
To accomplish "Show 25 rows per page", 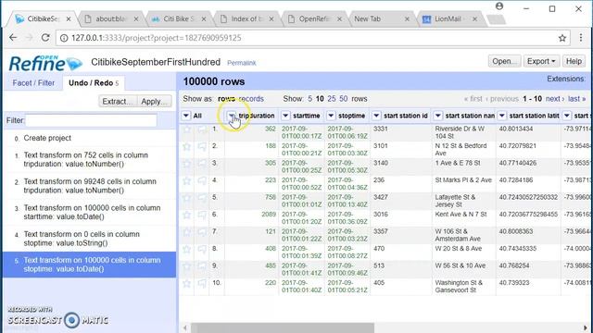I will [332, 99].
